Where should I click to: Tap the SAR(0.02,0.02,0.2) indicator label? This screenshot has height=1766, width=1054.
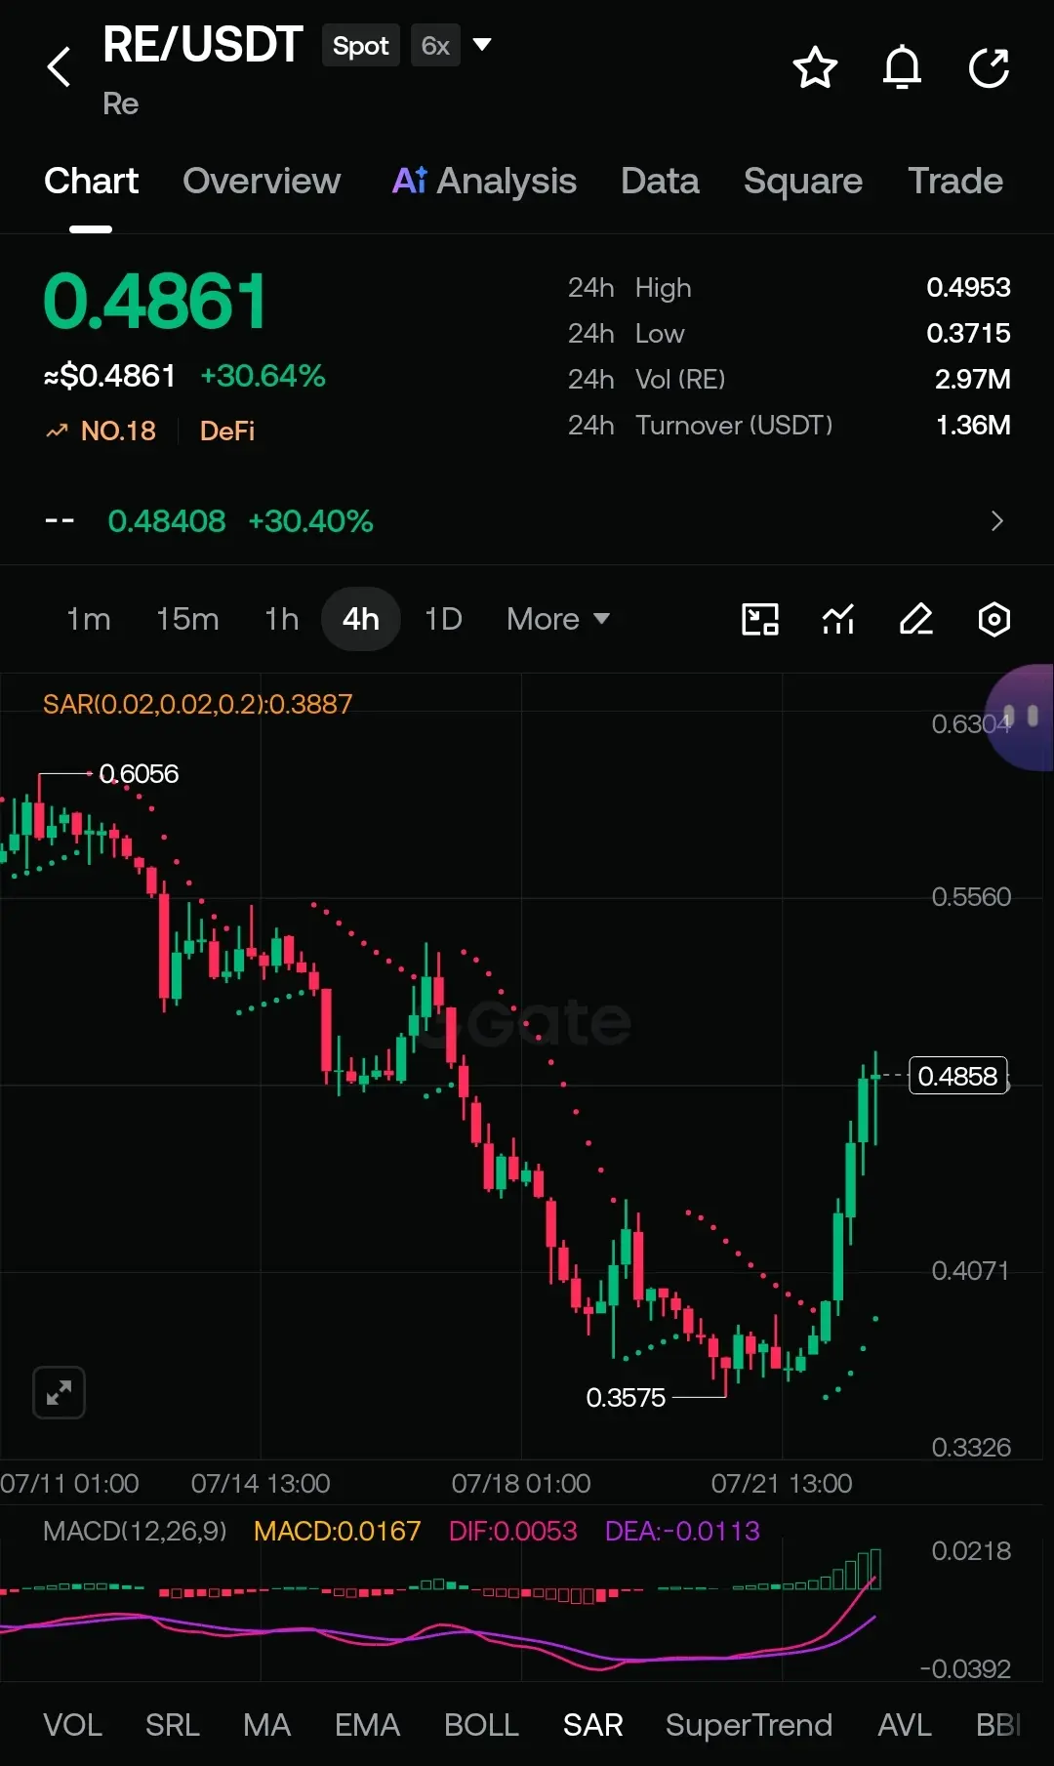[x=198, y=704]
